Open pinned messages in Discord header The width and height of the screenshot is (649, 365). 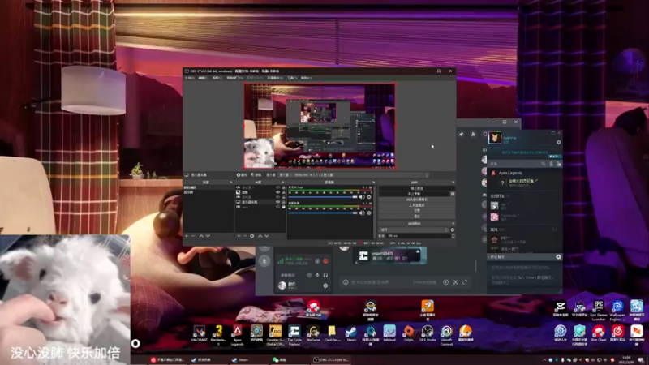pos(461,134)
